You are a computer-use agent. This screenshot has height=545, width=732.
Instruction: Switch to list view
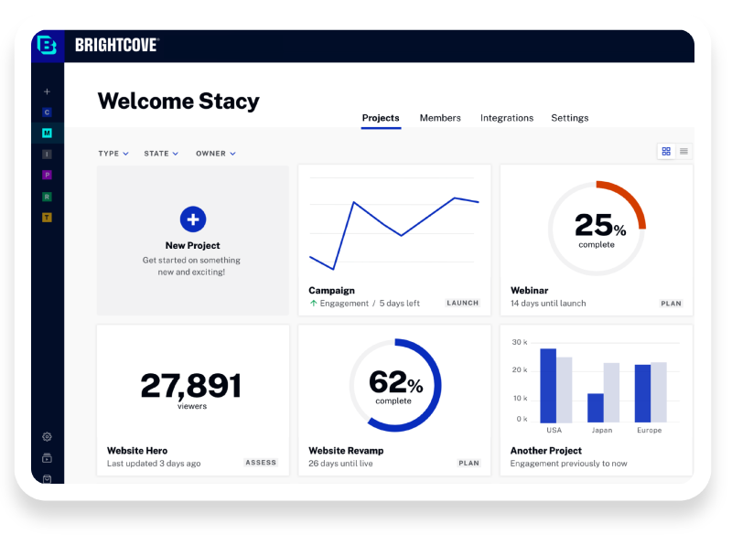pyautogui.click(x=684, y=151)
